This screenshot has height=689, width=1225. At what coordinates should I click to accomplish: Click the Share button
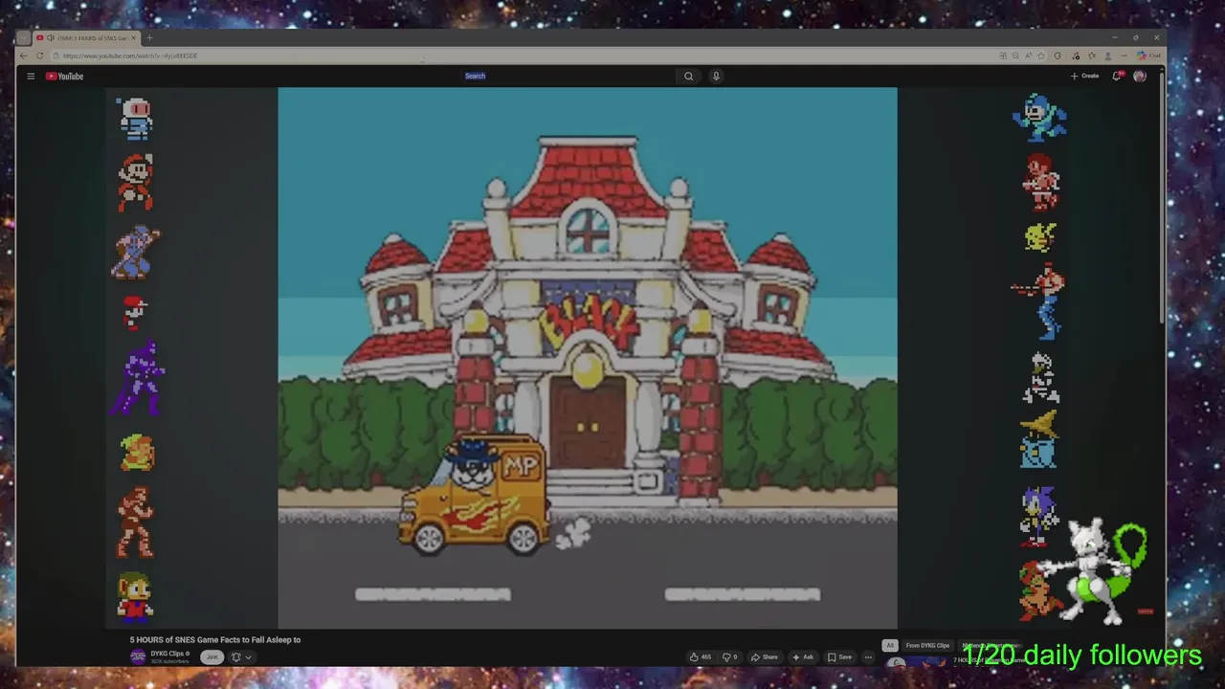[x=764, y=657]
